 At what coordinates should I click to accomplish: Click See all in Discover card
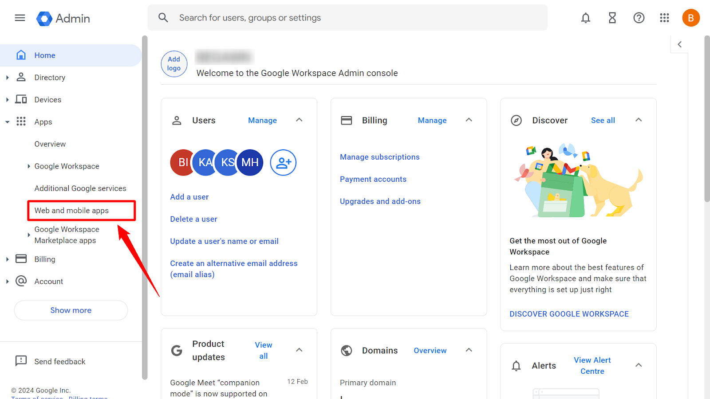603,120
